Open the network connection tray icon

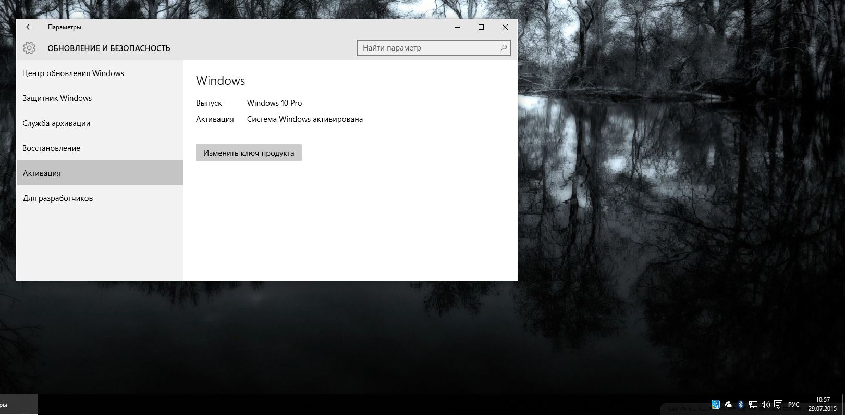[x=753, y=405]
